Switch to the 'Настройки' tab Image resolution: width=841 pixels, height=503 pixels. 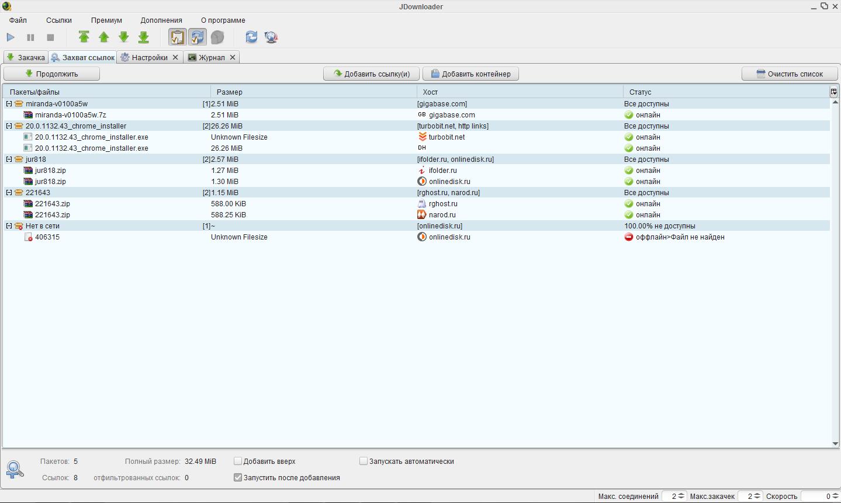[x=149, y=58]
